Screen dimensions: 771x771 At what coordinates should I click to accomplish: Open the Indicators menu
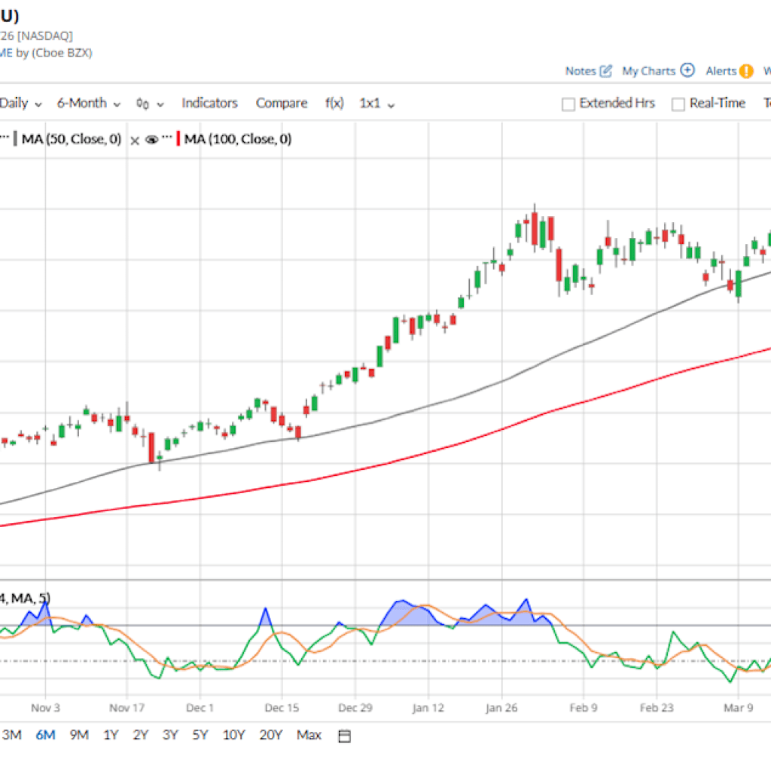point(209,103)
